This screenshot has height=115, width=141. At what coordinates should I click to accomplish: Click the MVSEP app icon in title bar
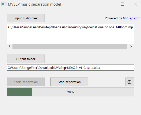[4, 4]
